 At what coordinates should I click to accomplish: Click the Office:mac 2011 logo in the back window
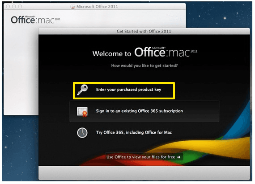click(35, 20)
